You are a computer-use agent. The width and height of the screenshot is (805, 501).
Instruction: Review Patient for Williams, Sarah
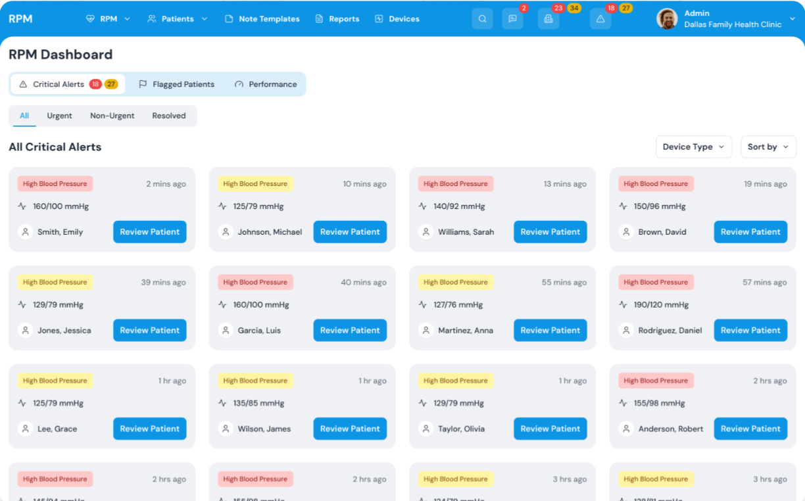[550, 232]
